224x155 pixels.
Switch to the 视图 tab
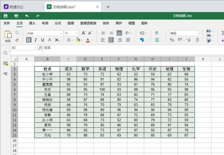pyautogui.click(x=132, y=23)
